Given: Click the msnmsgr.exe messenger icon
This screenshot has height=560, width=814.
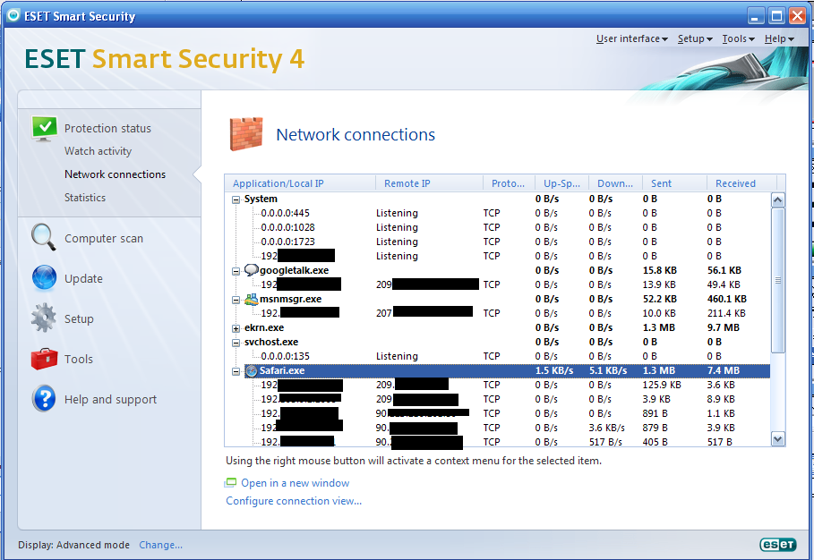Looking at the screenshot, I should 252,299.
